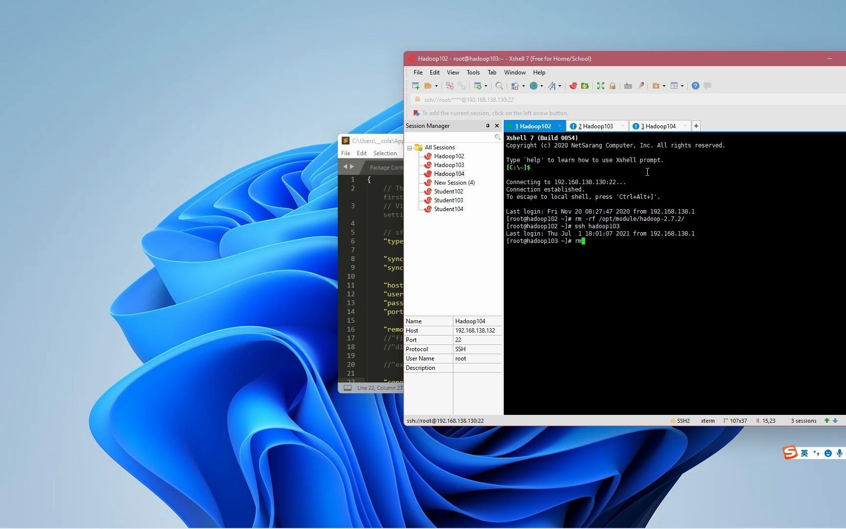Screen dimensions: 846x529
Task: Click '3 sessions' in the status bar
Action: pos(803,421)
